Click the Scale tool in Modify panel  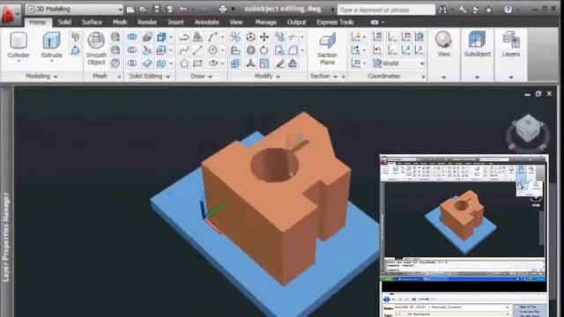click(264, 63)
